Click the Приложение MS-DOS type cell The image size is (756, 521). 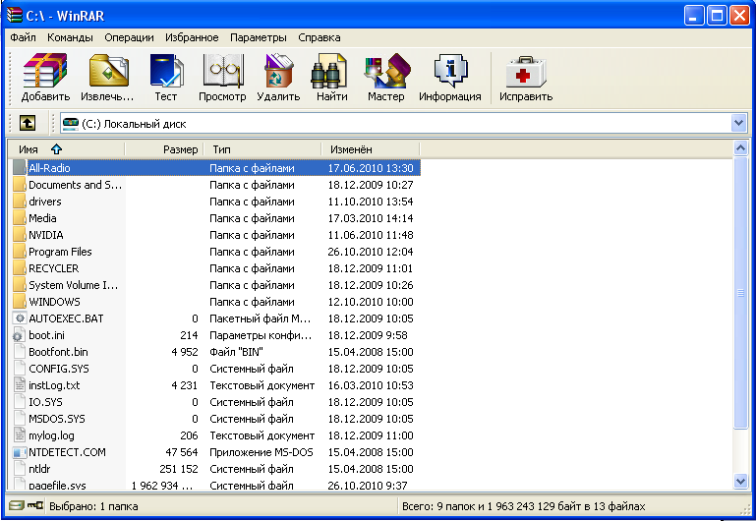pyautogui.click(x=261, y=452)
